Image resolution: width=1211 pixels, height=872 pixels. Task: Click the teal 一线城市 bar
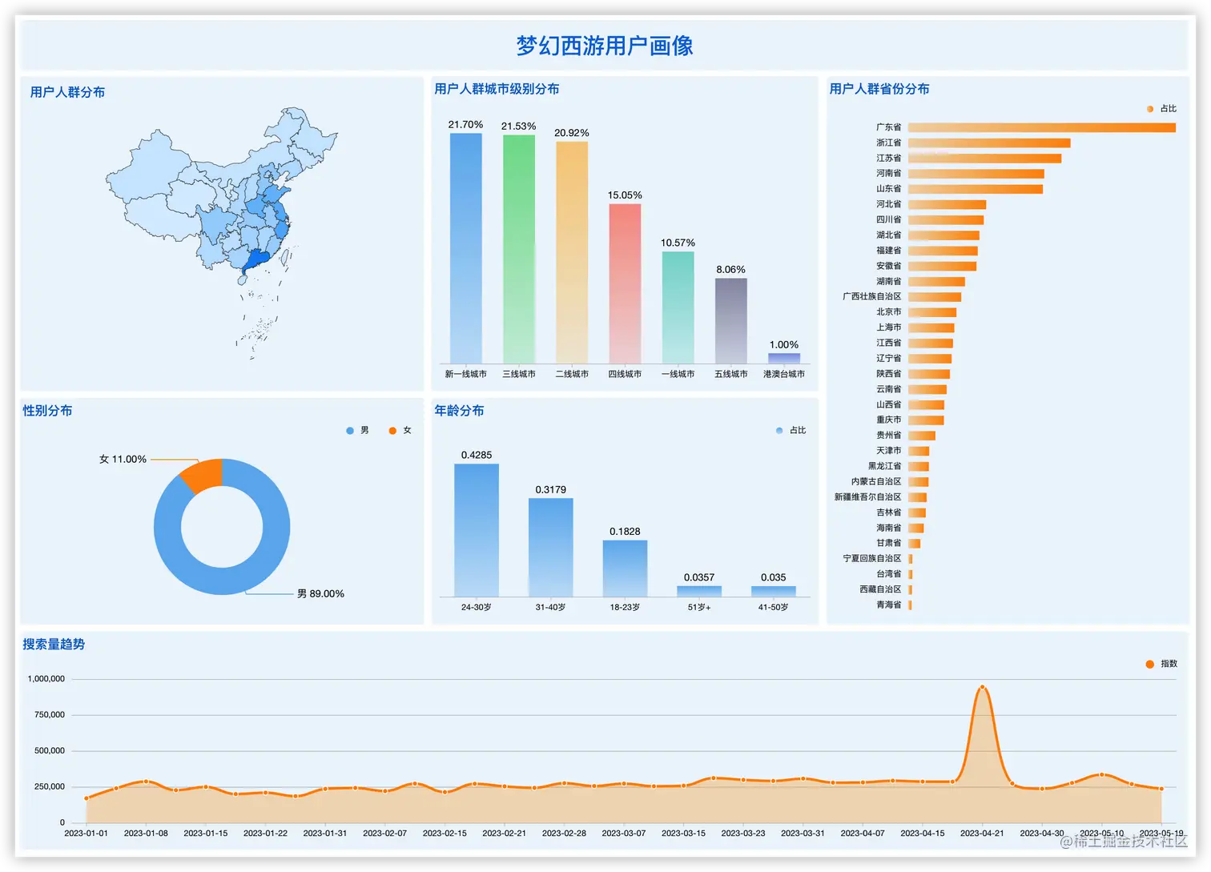pyautogui.click(x=678, y=307)
